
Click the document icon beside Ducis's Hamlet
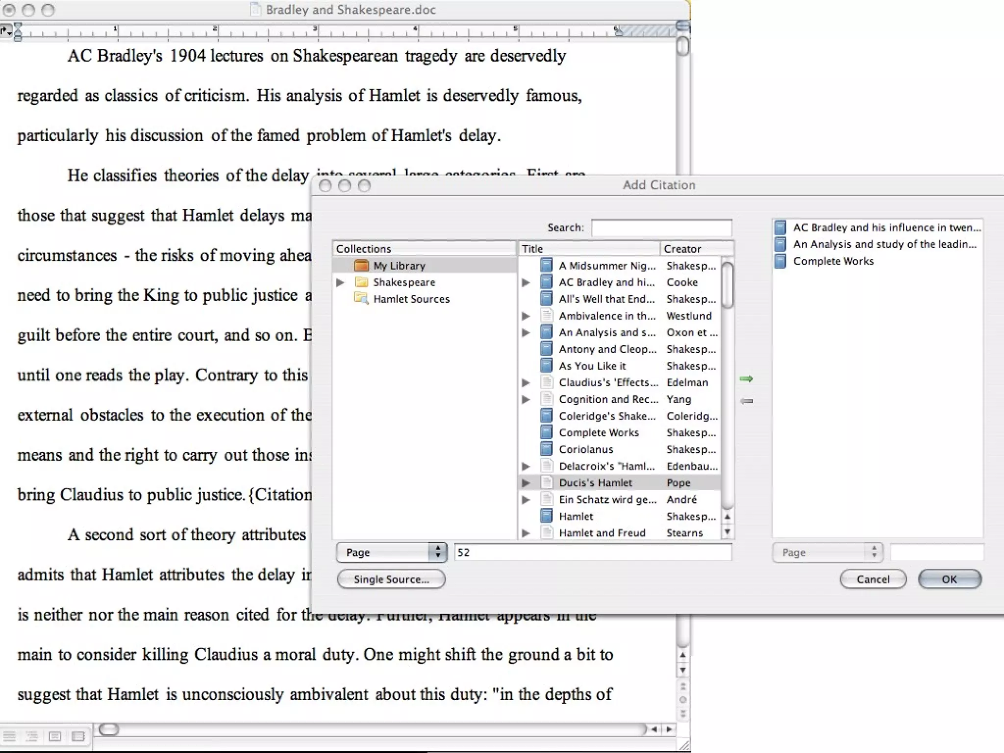tap(546, 482)
